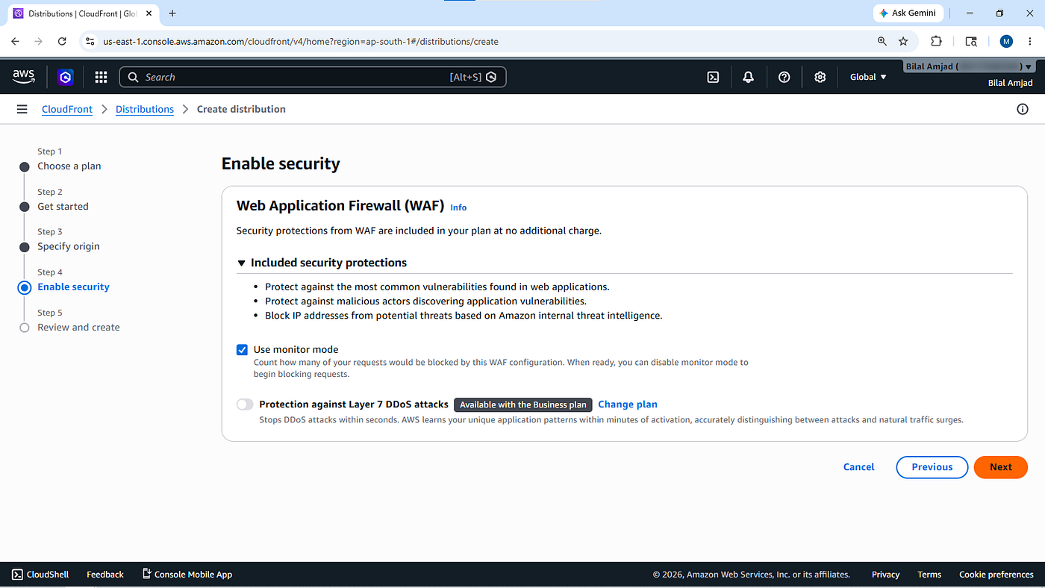Click the Amazon Q icon in search box
The width and height of the screenshot is (1045, 588).
pyautogui.click(x=491, y=77)
